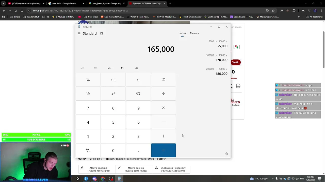325x182 pixels.
Task: Click the CE clear entry button
Action: click(113, 80)
